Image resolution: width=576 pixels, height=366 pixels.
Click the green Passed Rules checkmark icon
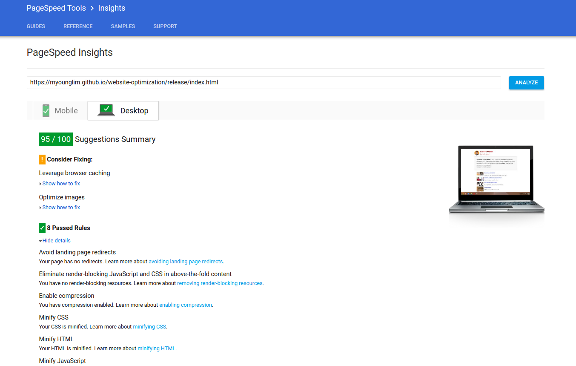pos(42,228)
